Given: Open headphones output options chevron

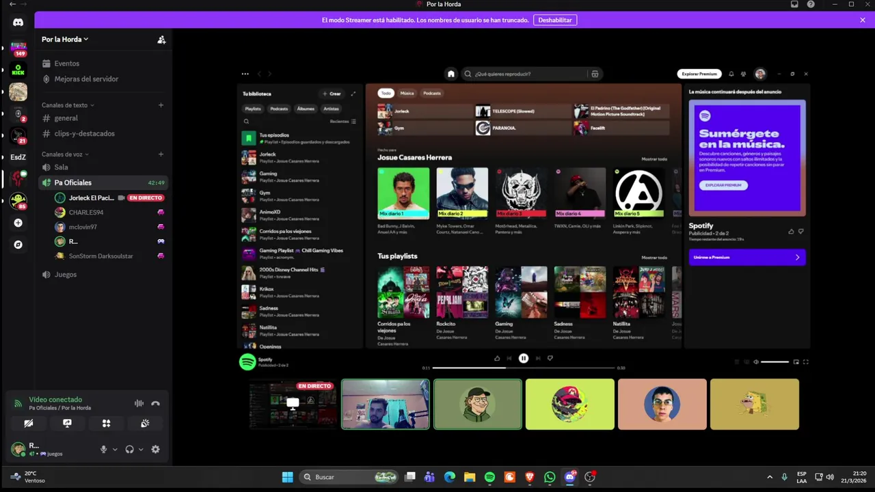Looking at the screenshot, I should [141, 449].
